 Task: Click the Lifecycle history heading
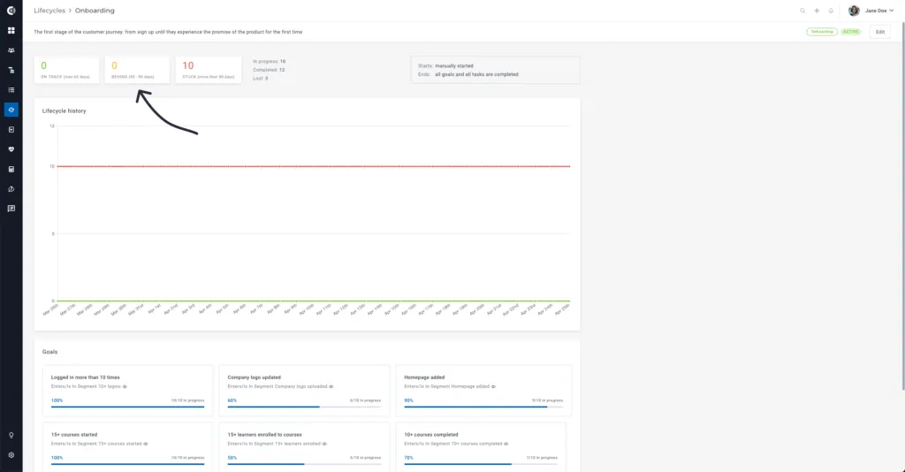pyautogui.click(x=64, y=110)
